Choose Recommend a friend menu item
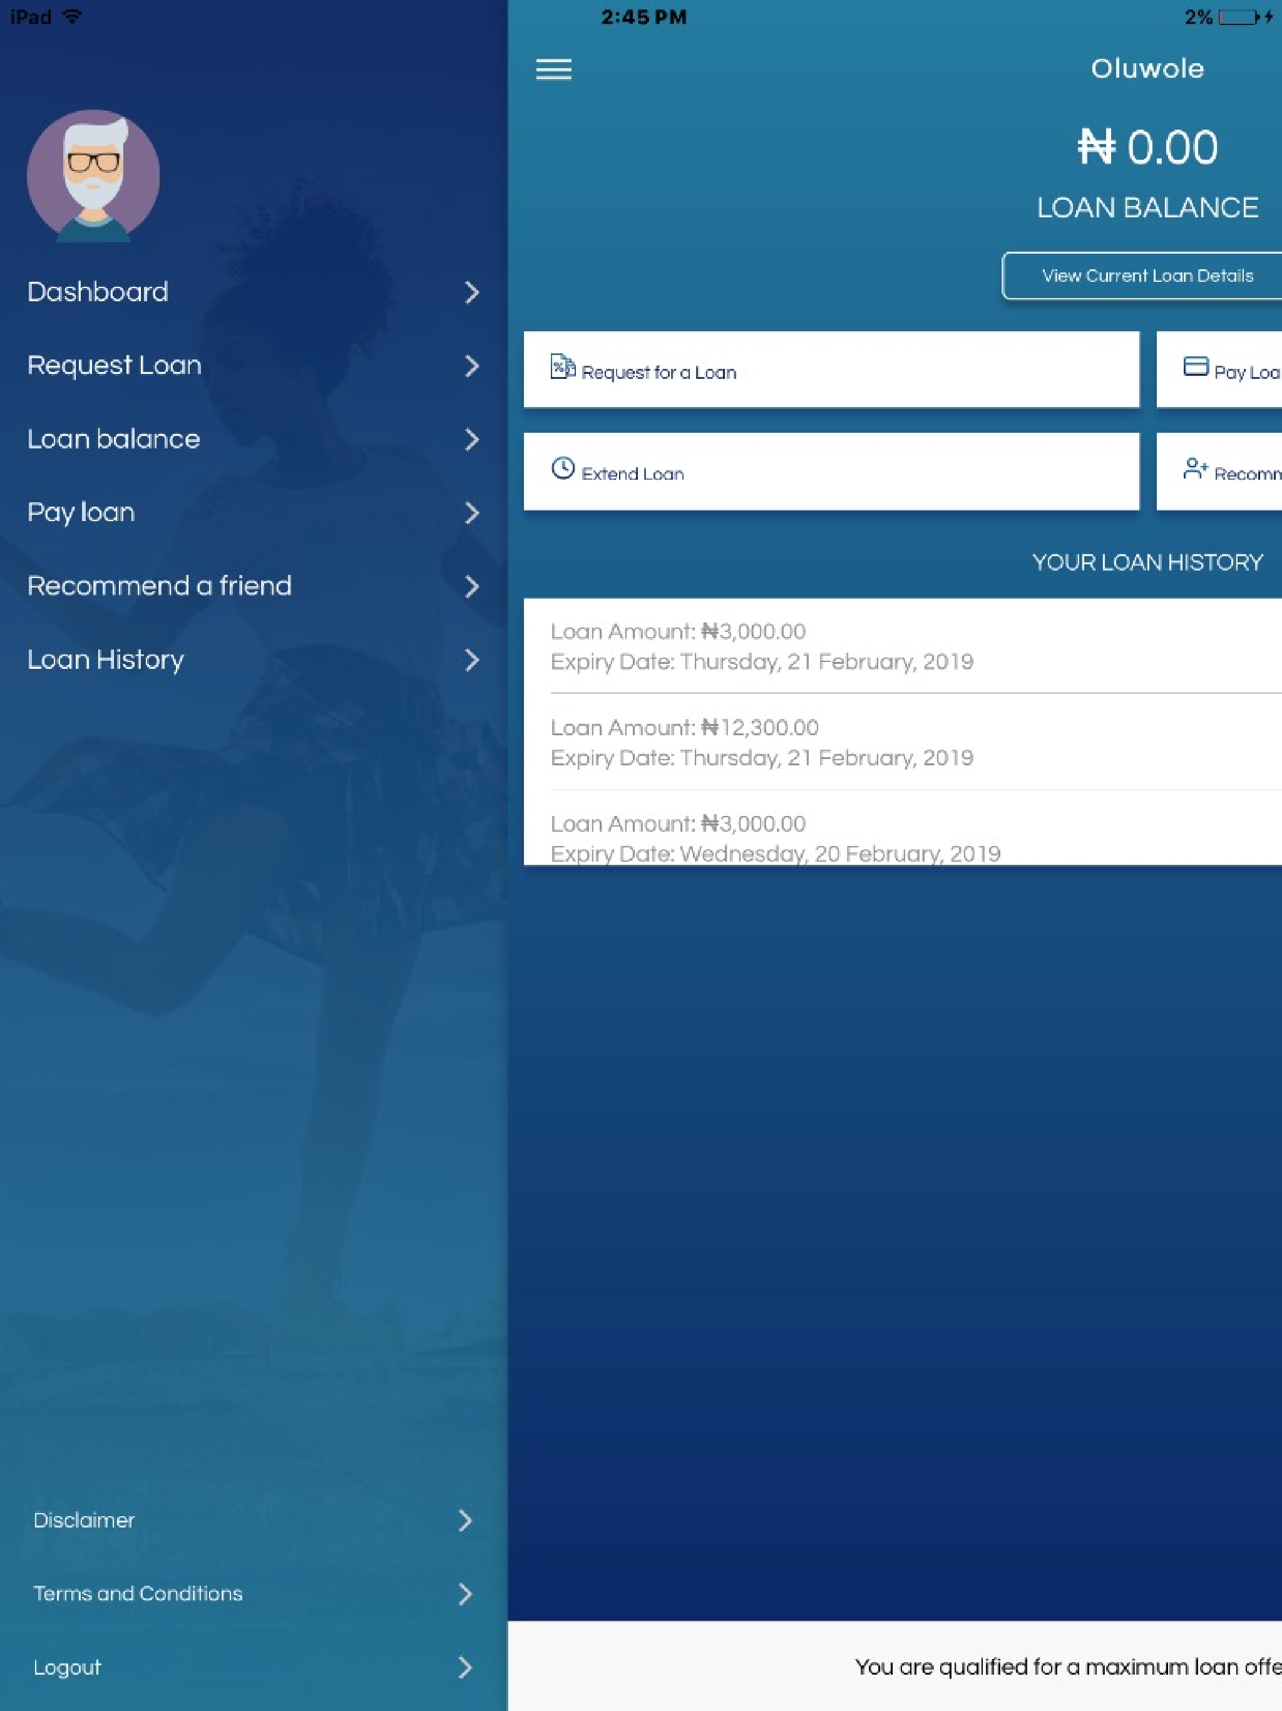This screenshot has width=1282, height=1711. 159,586
